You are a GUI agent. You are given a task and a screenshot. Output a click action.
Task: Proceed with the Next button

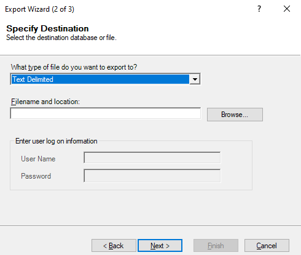[x=160, y=245]
